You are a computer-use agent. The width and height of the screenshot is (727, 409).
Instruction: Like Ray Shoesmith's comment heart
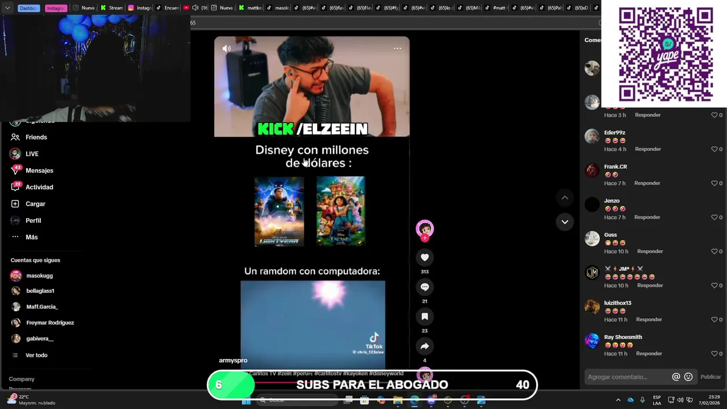[x=715, y=353]
